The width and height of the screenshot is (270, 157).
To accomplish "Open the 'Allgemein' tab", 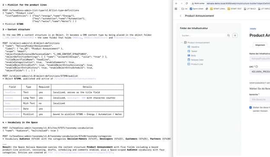I will click(x=260, y=45).
